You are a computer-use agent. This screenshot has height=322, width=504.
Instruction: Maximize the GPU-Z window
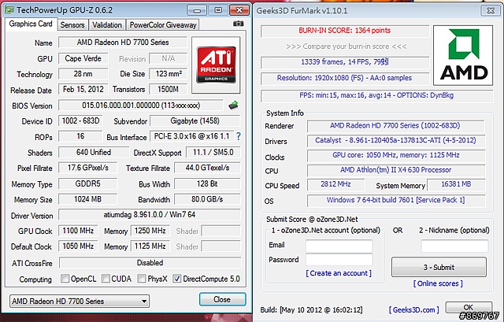tap(218, 10)
